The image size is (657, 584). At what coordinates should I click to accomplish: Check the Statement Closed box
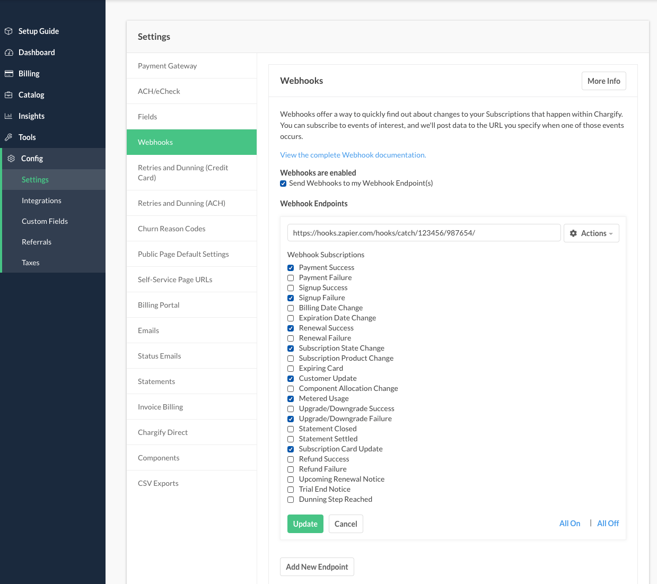(x=291, y=429)
